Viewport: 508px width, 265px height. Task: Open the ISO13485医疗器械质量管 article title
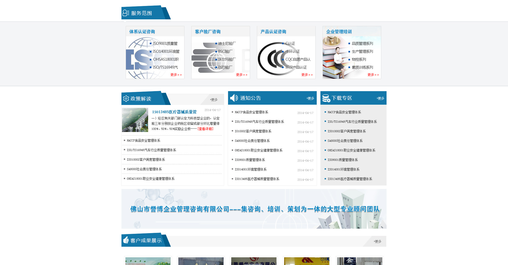pyautogui.click(x=174, y=112)
